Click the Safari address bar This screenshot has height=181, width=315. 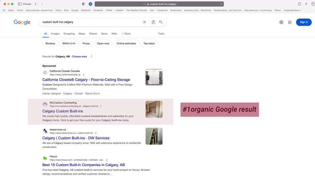[x=159, y=4]
